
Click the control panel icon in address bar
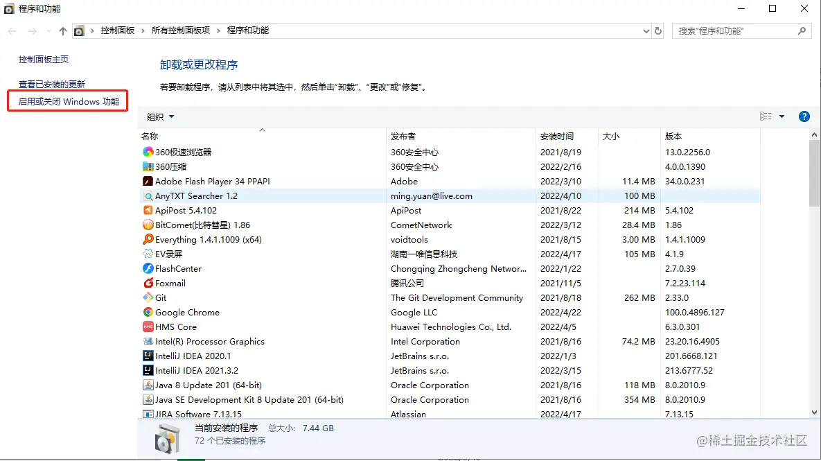tap(79, 31)
